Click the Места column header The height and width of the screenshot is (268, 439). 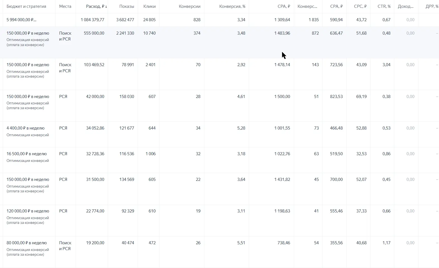tap(65, 6)
